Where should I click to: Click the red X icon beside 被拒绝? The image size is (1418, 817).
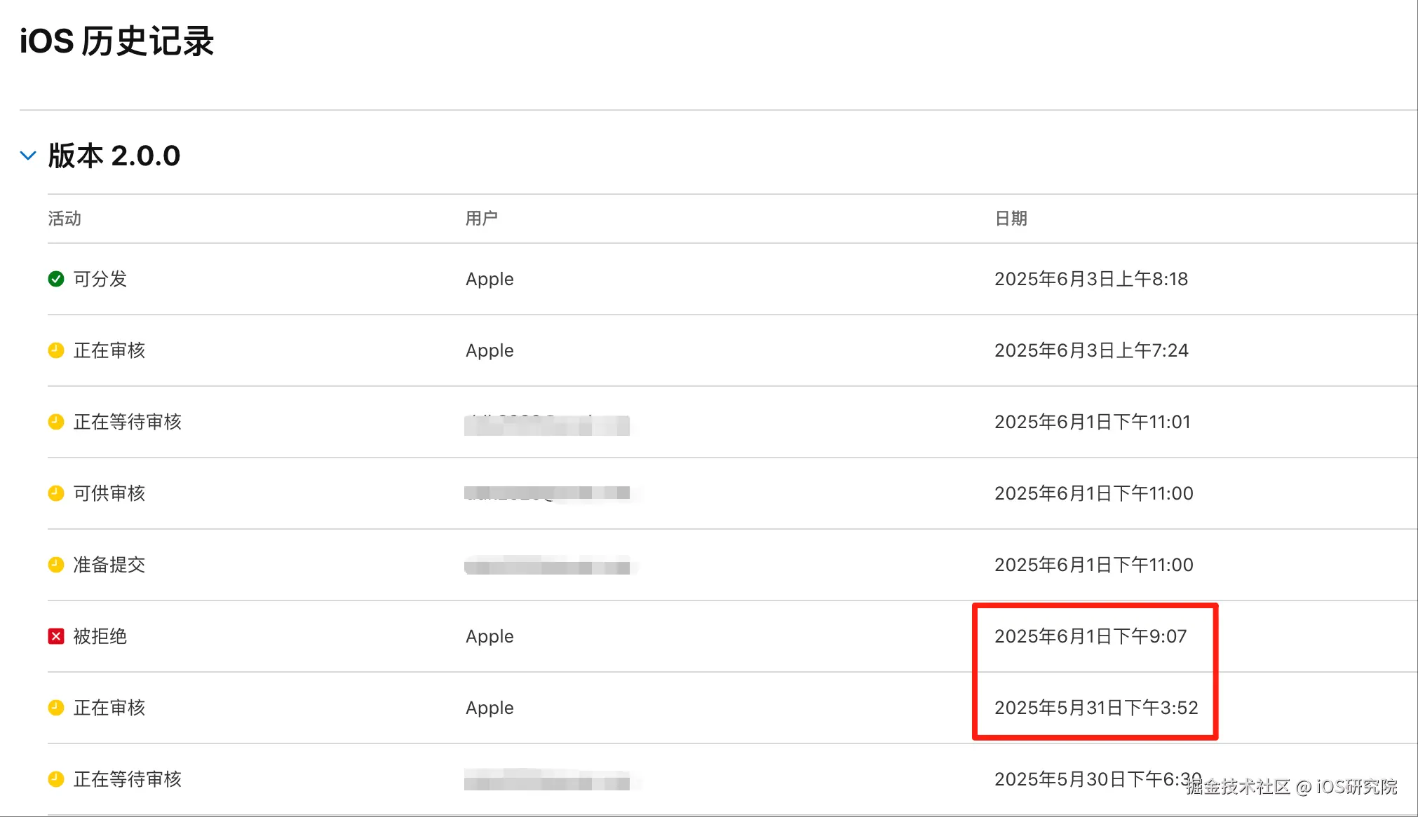(x=56, y=636)
